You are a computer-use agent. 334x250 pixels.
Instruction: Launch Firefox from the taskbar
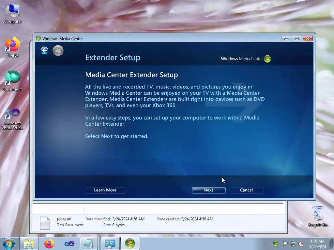coord(49,243)
